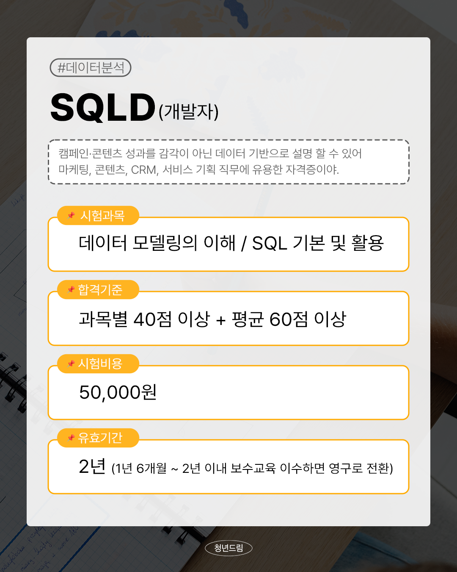Click the pushpin icon beside 유효기간
Screen dimensions: 457x572
click(71, 438)
